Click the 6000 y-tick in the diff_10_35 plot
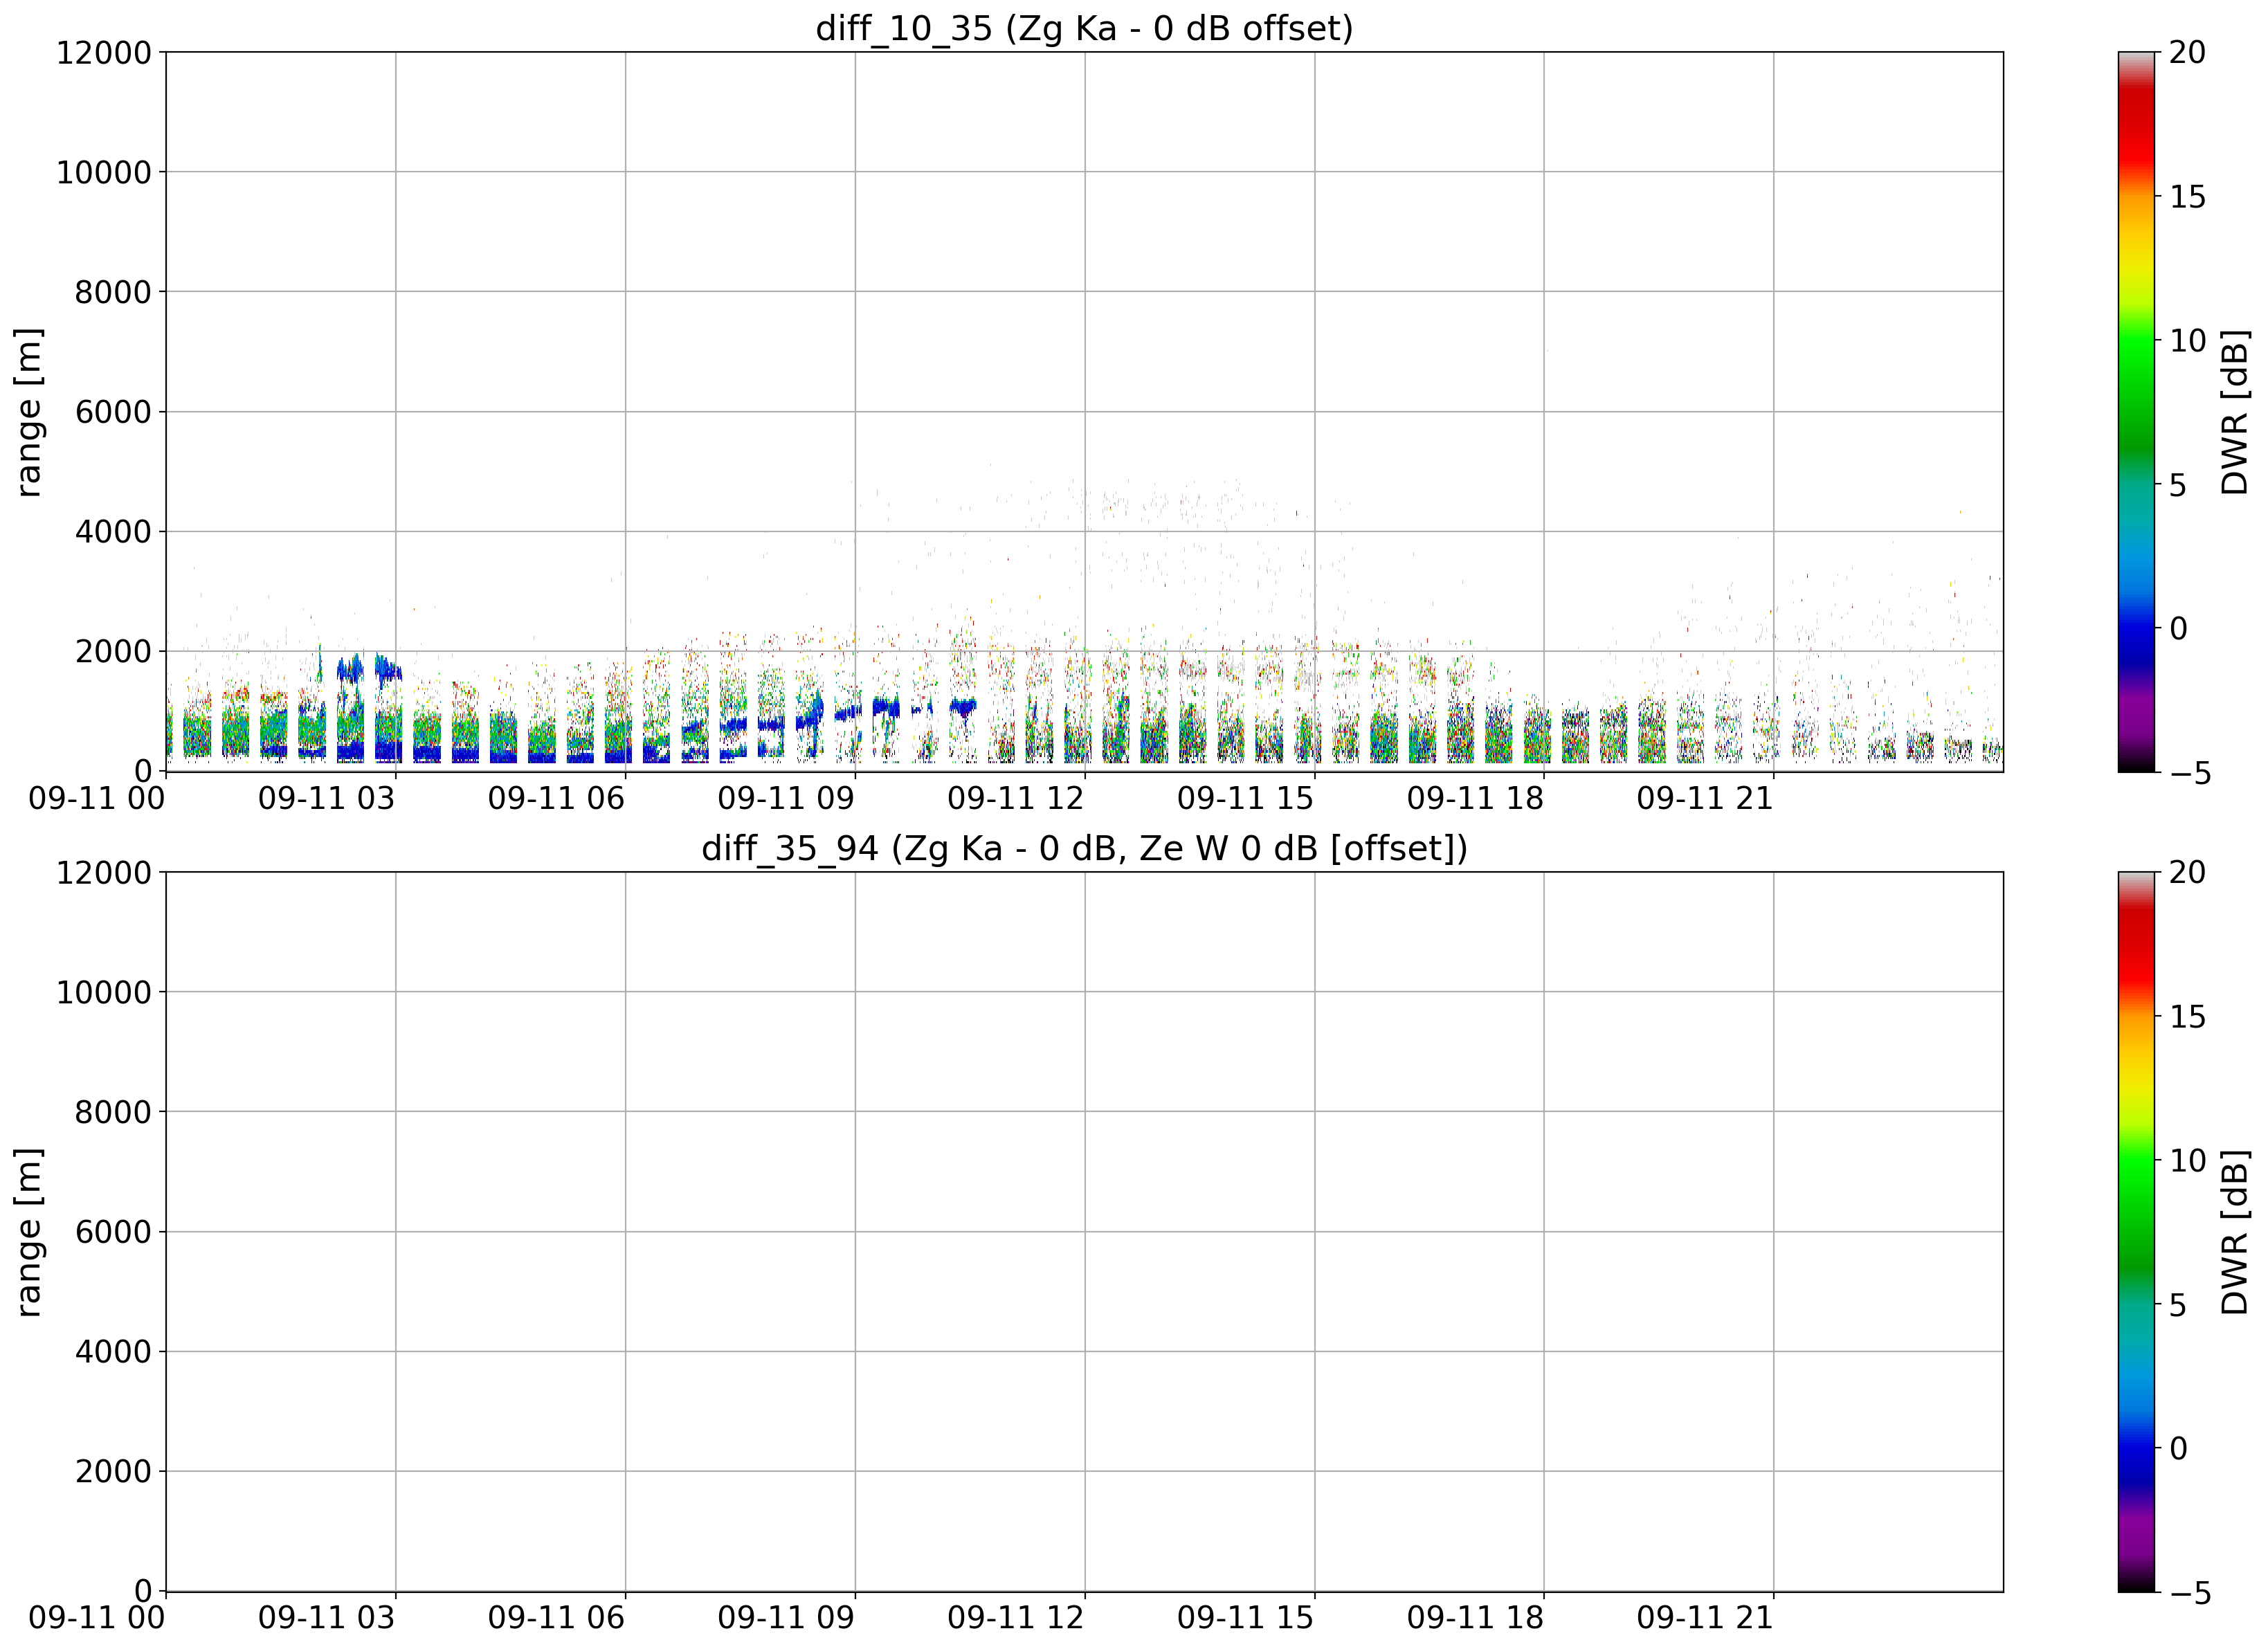 click(113, 412)
